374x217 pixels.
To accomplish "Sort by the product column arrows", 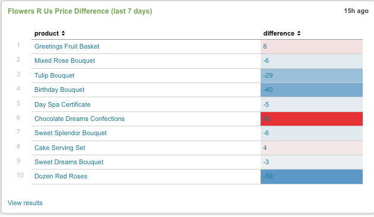I will point(63,33).
